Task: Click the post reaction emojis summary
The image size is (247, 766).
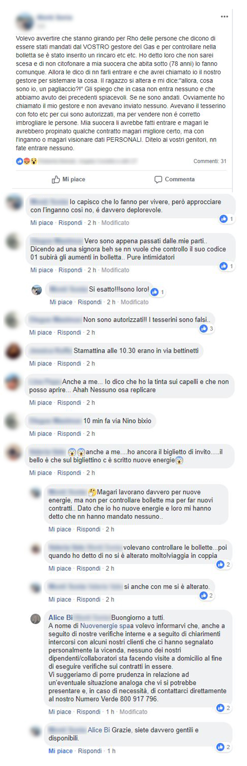Action: (x=27, y=161)
